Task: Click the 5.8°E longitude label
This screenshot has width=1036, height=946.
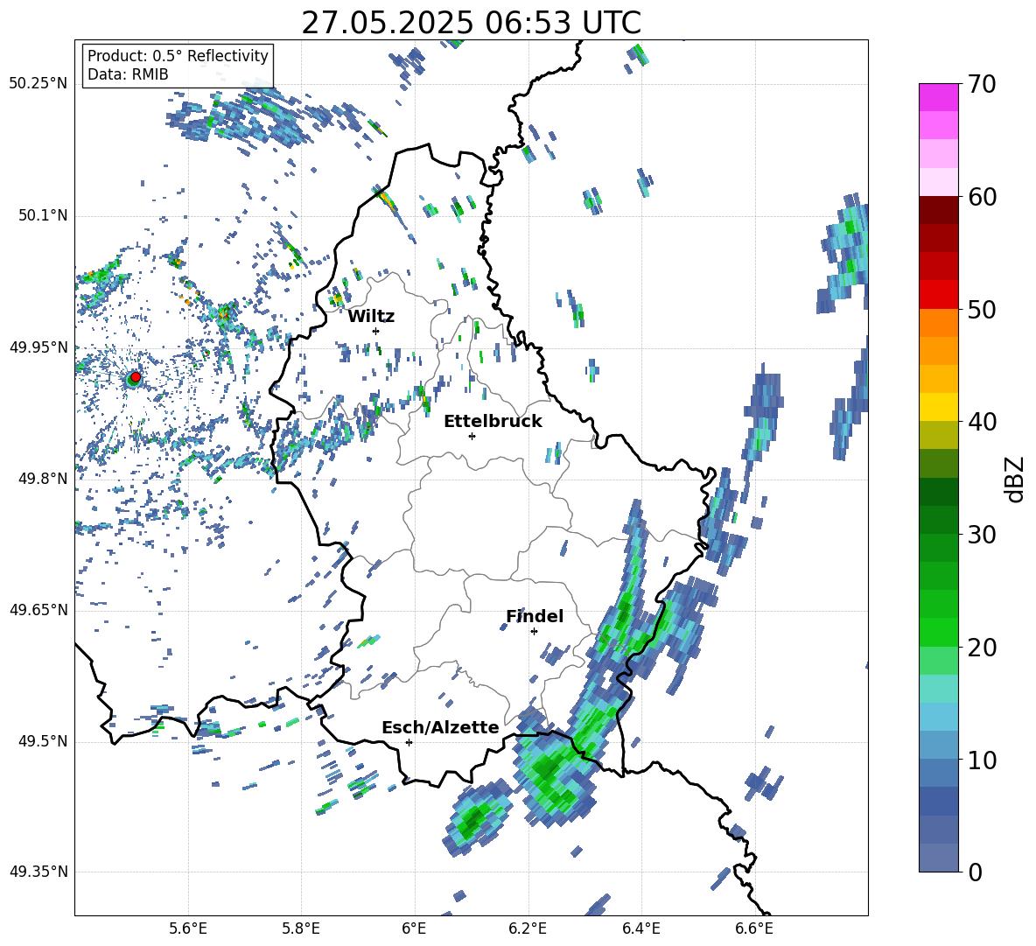Action: (301, 929)
